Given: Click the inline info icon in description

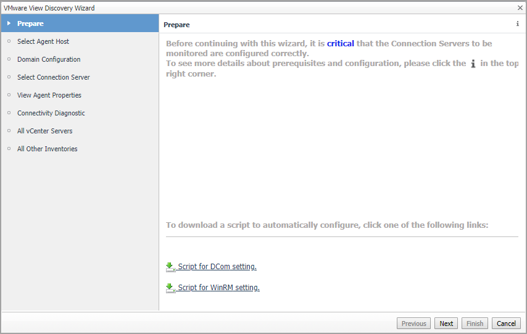Looking at the screenshot, I should pyautogui.click(x=473, y=64).
